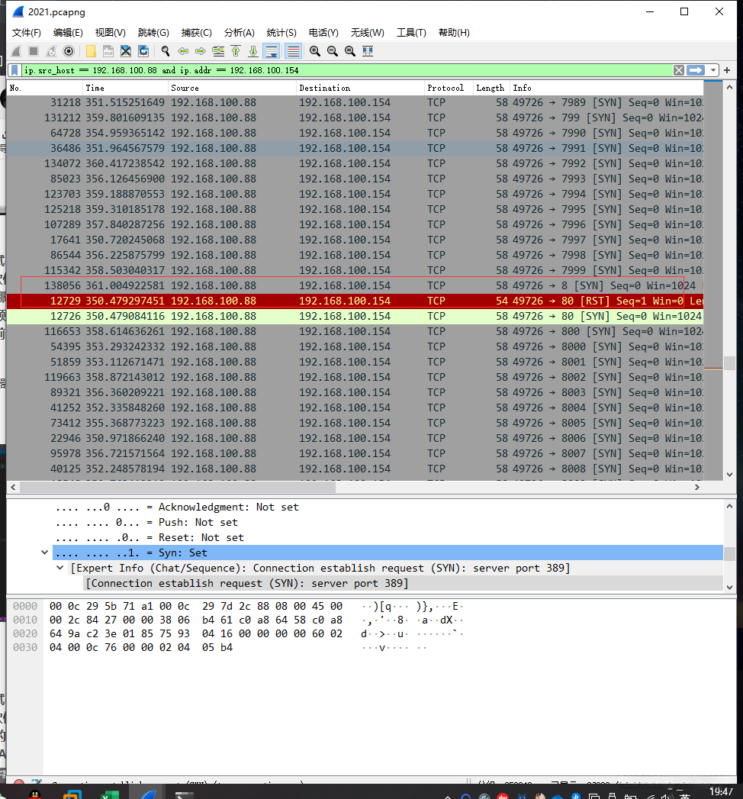Save the capture file icon
743x799 pixels.
(108, 51)
